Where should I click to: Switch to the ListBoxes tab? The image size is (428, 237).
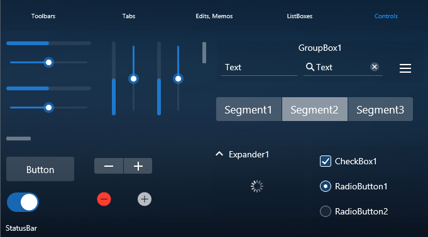coord(299,16)
